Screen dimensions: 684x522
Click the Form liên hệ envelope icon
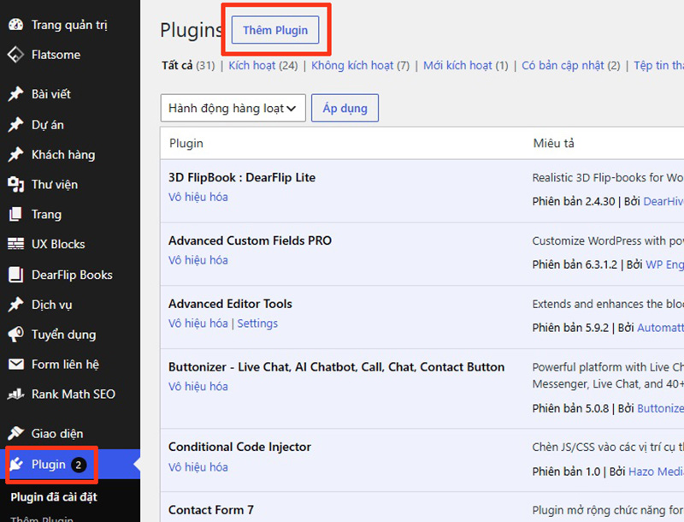click(15, 364)
